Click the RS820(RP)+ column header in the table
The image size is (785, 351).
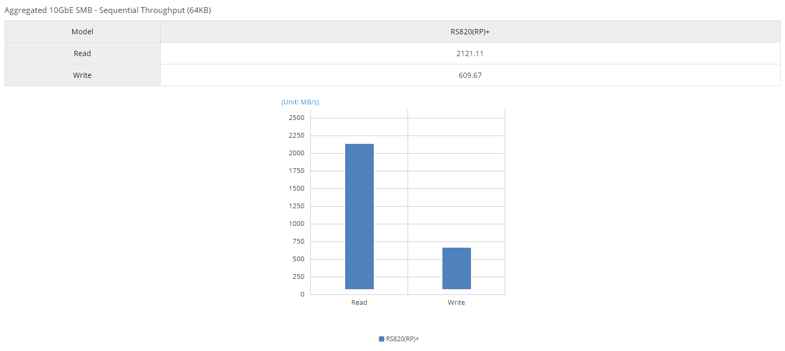pyautogui.click(x=470, y=32)
